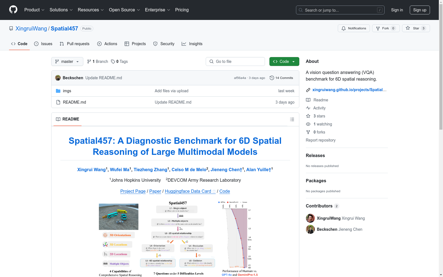The image size is (443, 277).
Task: Click the Spatial457 overview figure image
Action: (178, 239)
